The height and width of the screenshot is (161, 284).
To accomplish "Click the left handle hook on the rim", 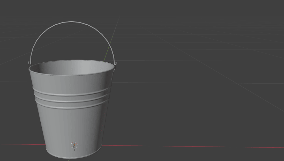I will click(x=29, y=63).
